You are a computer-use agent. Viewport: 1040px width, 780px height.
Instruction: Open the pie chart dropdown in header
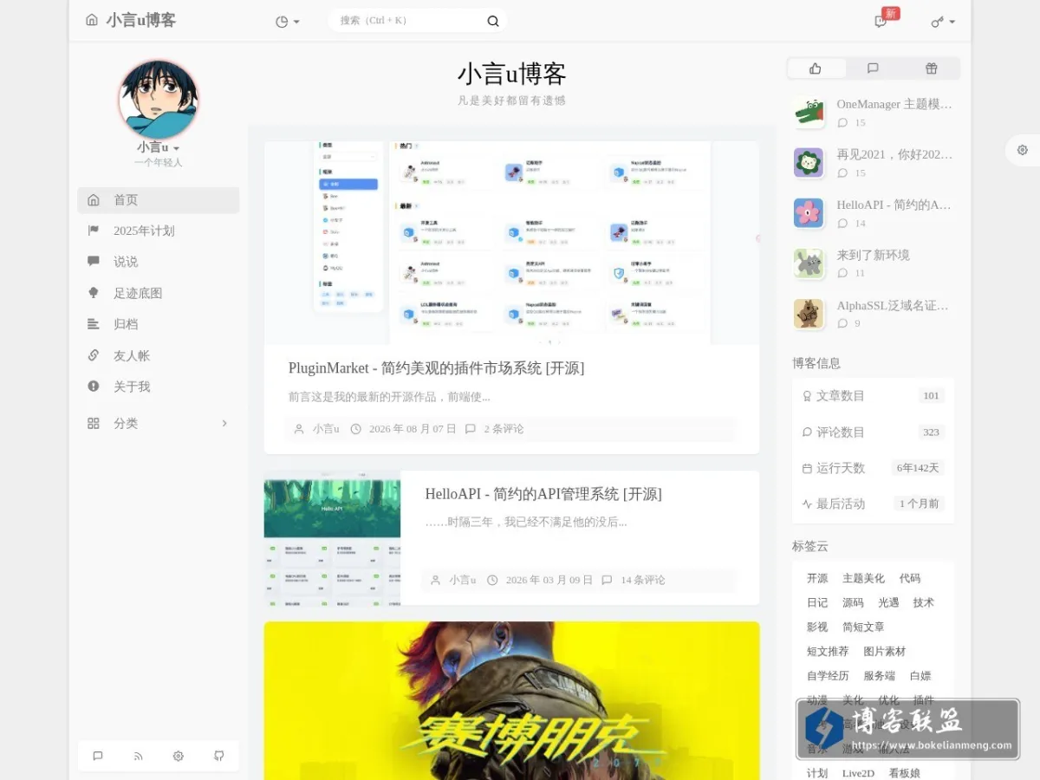click(x=287, y=22)
